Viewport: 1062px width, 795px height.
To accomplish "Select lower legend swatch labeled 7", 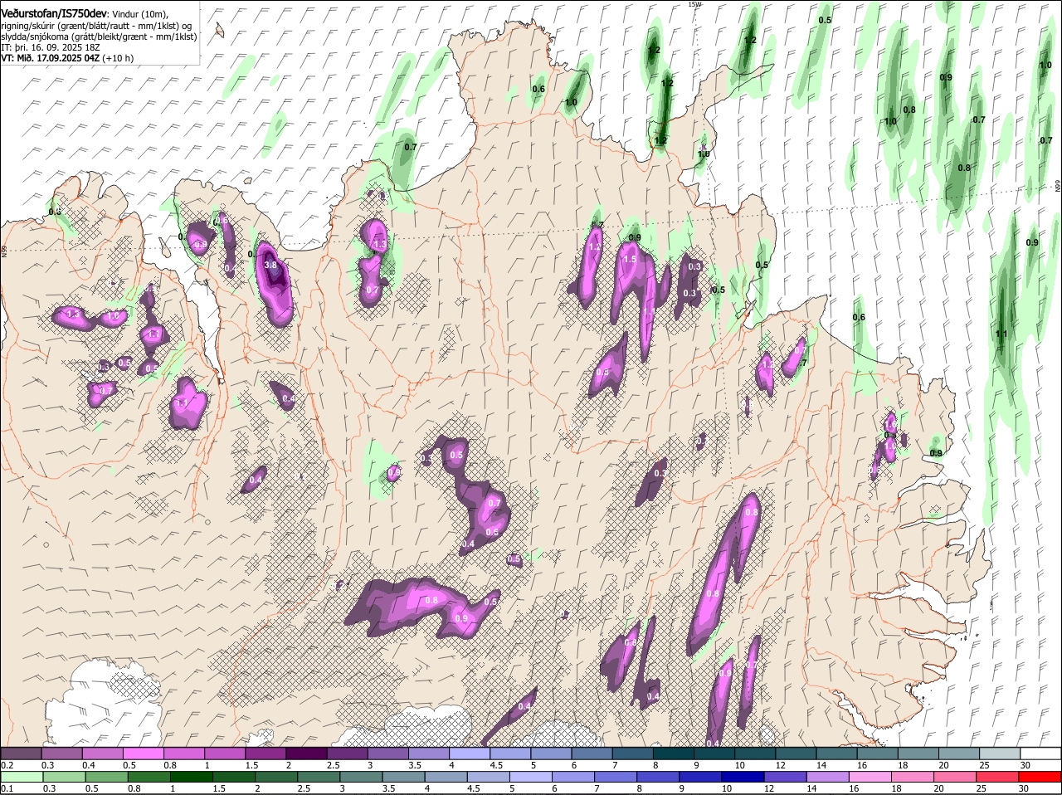I will coord(616,777).
